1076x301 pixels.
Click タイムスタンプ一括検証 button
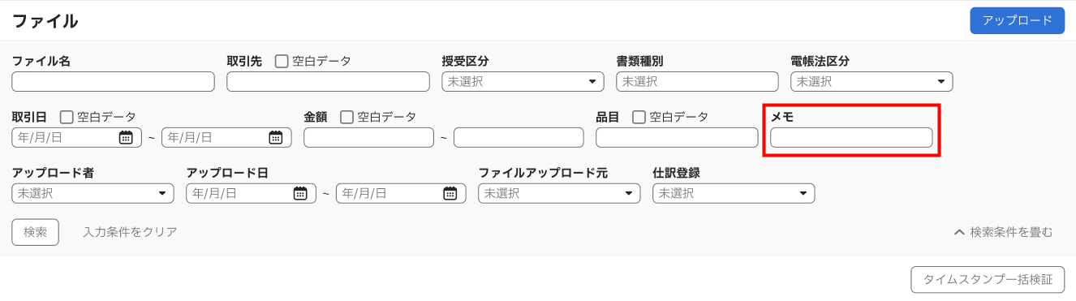[988, 279]
